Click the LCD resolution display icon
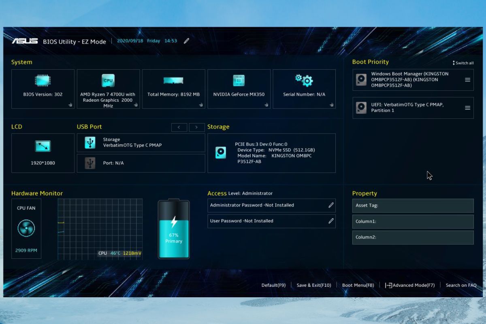Image resolution: width=486 pixels, height=324 pixels. [43, 146]
